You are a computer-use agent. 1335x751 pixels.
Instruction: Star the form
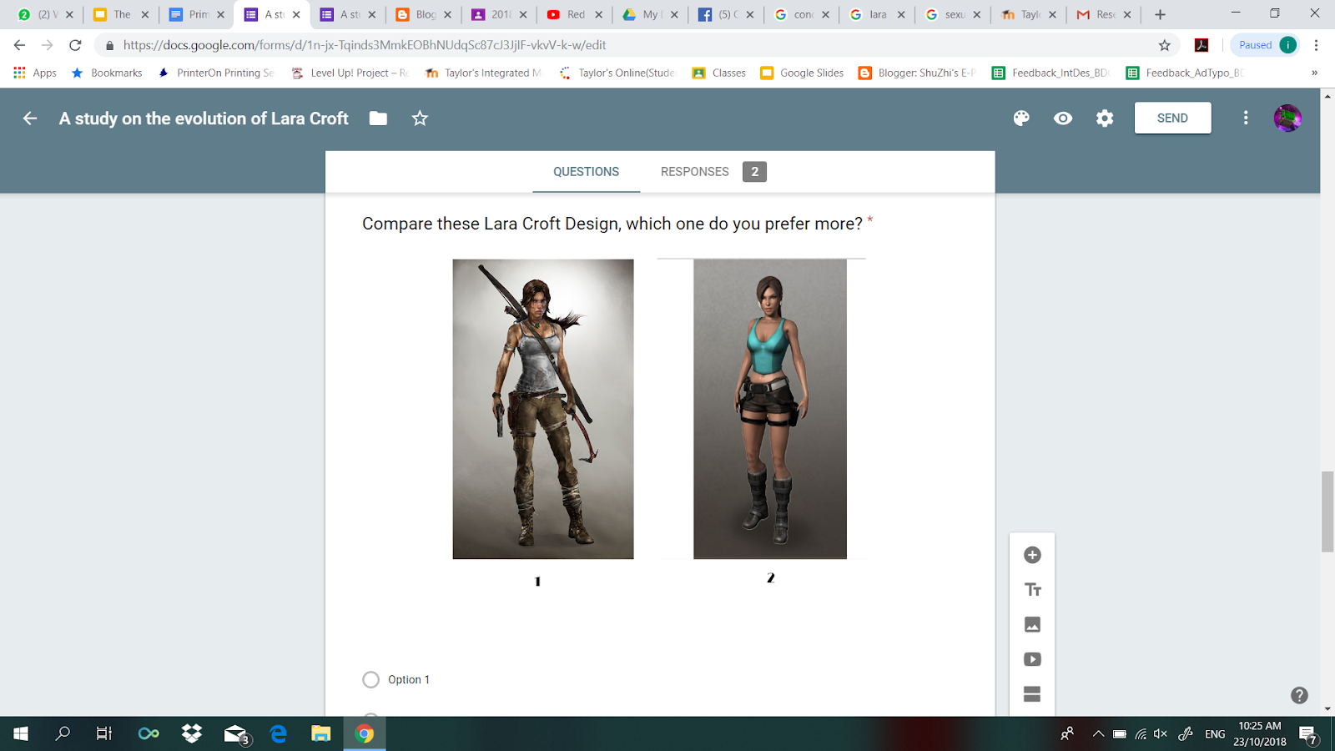[x=420, y=118]
